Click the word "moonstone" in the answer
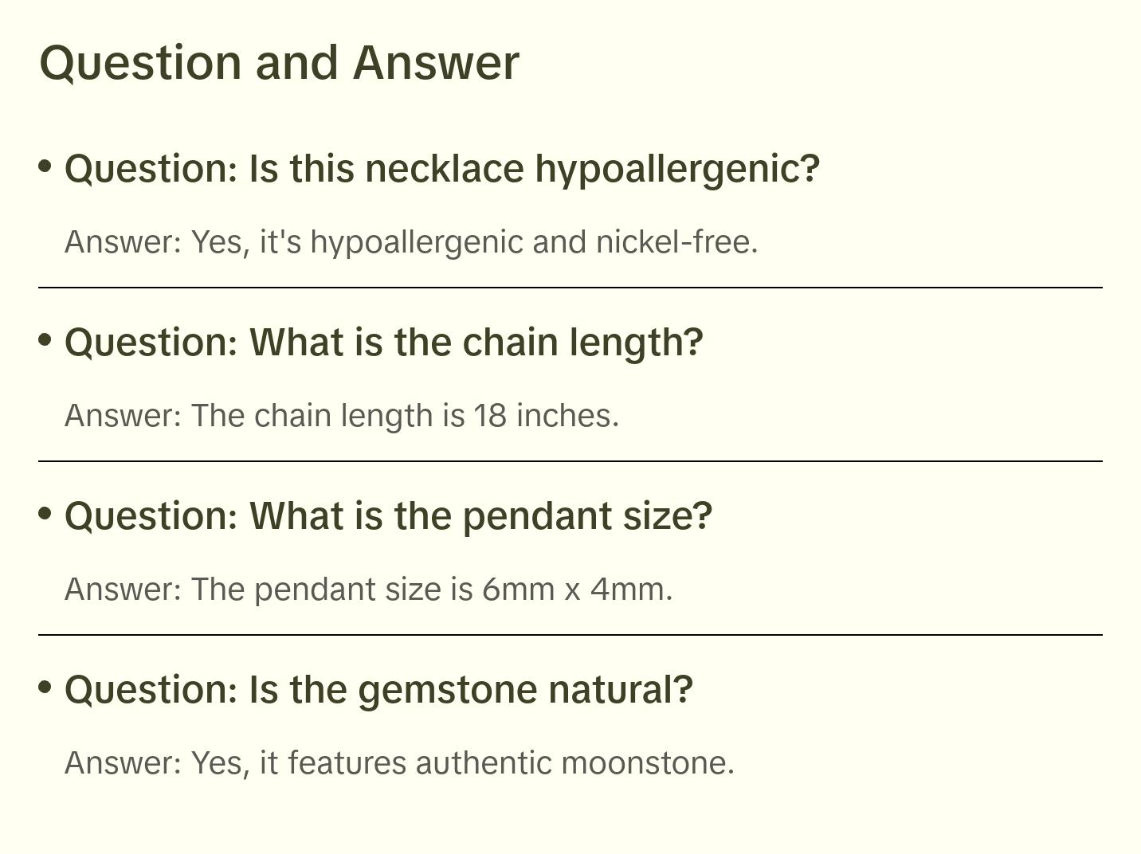 tap(646, 763)
